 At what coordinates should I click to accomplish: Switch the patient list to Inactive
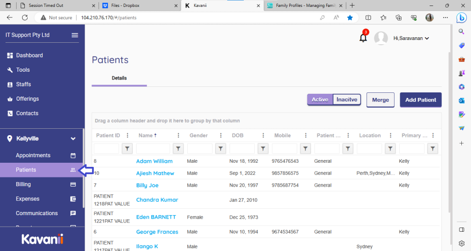tap(347, 100)
